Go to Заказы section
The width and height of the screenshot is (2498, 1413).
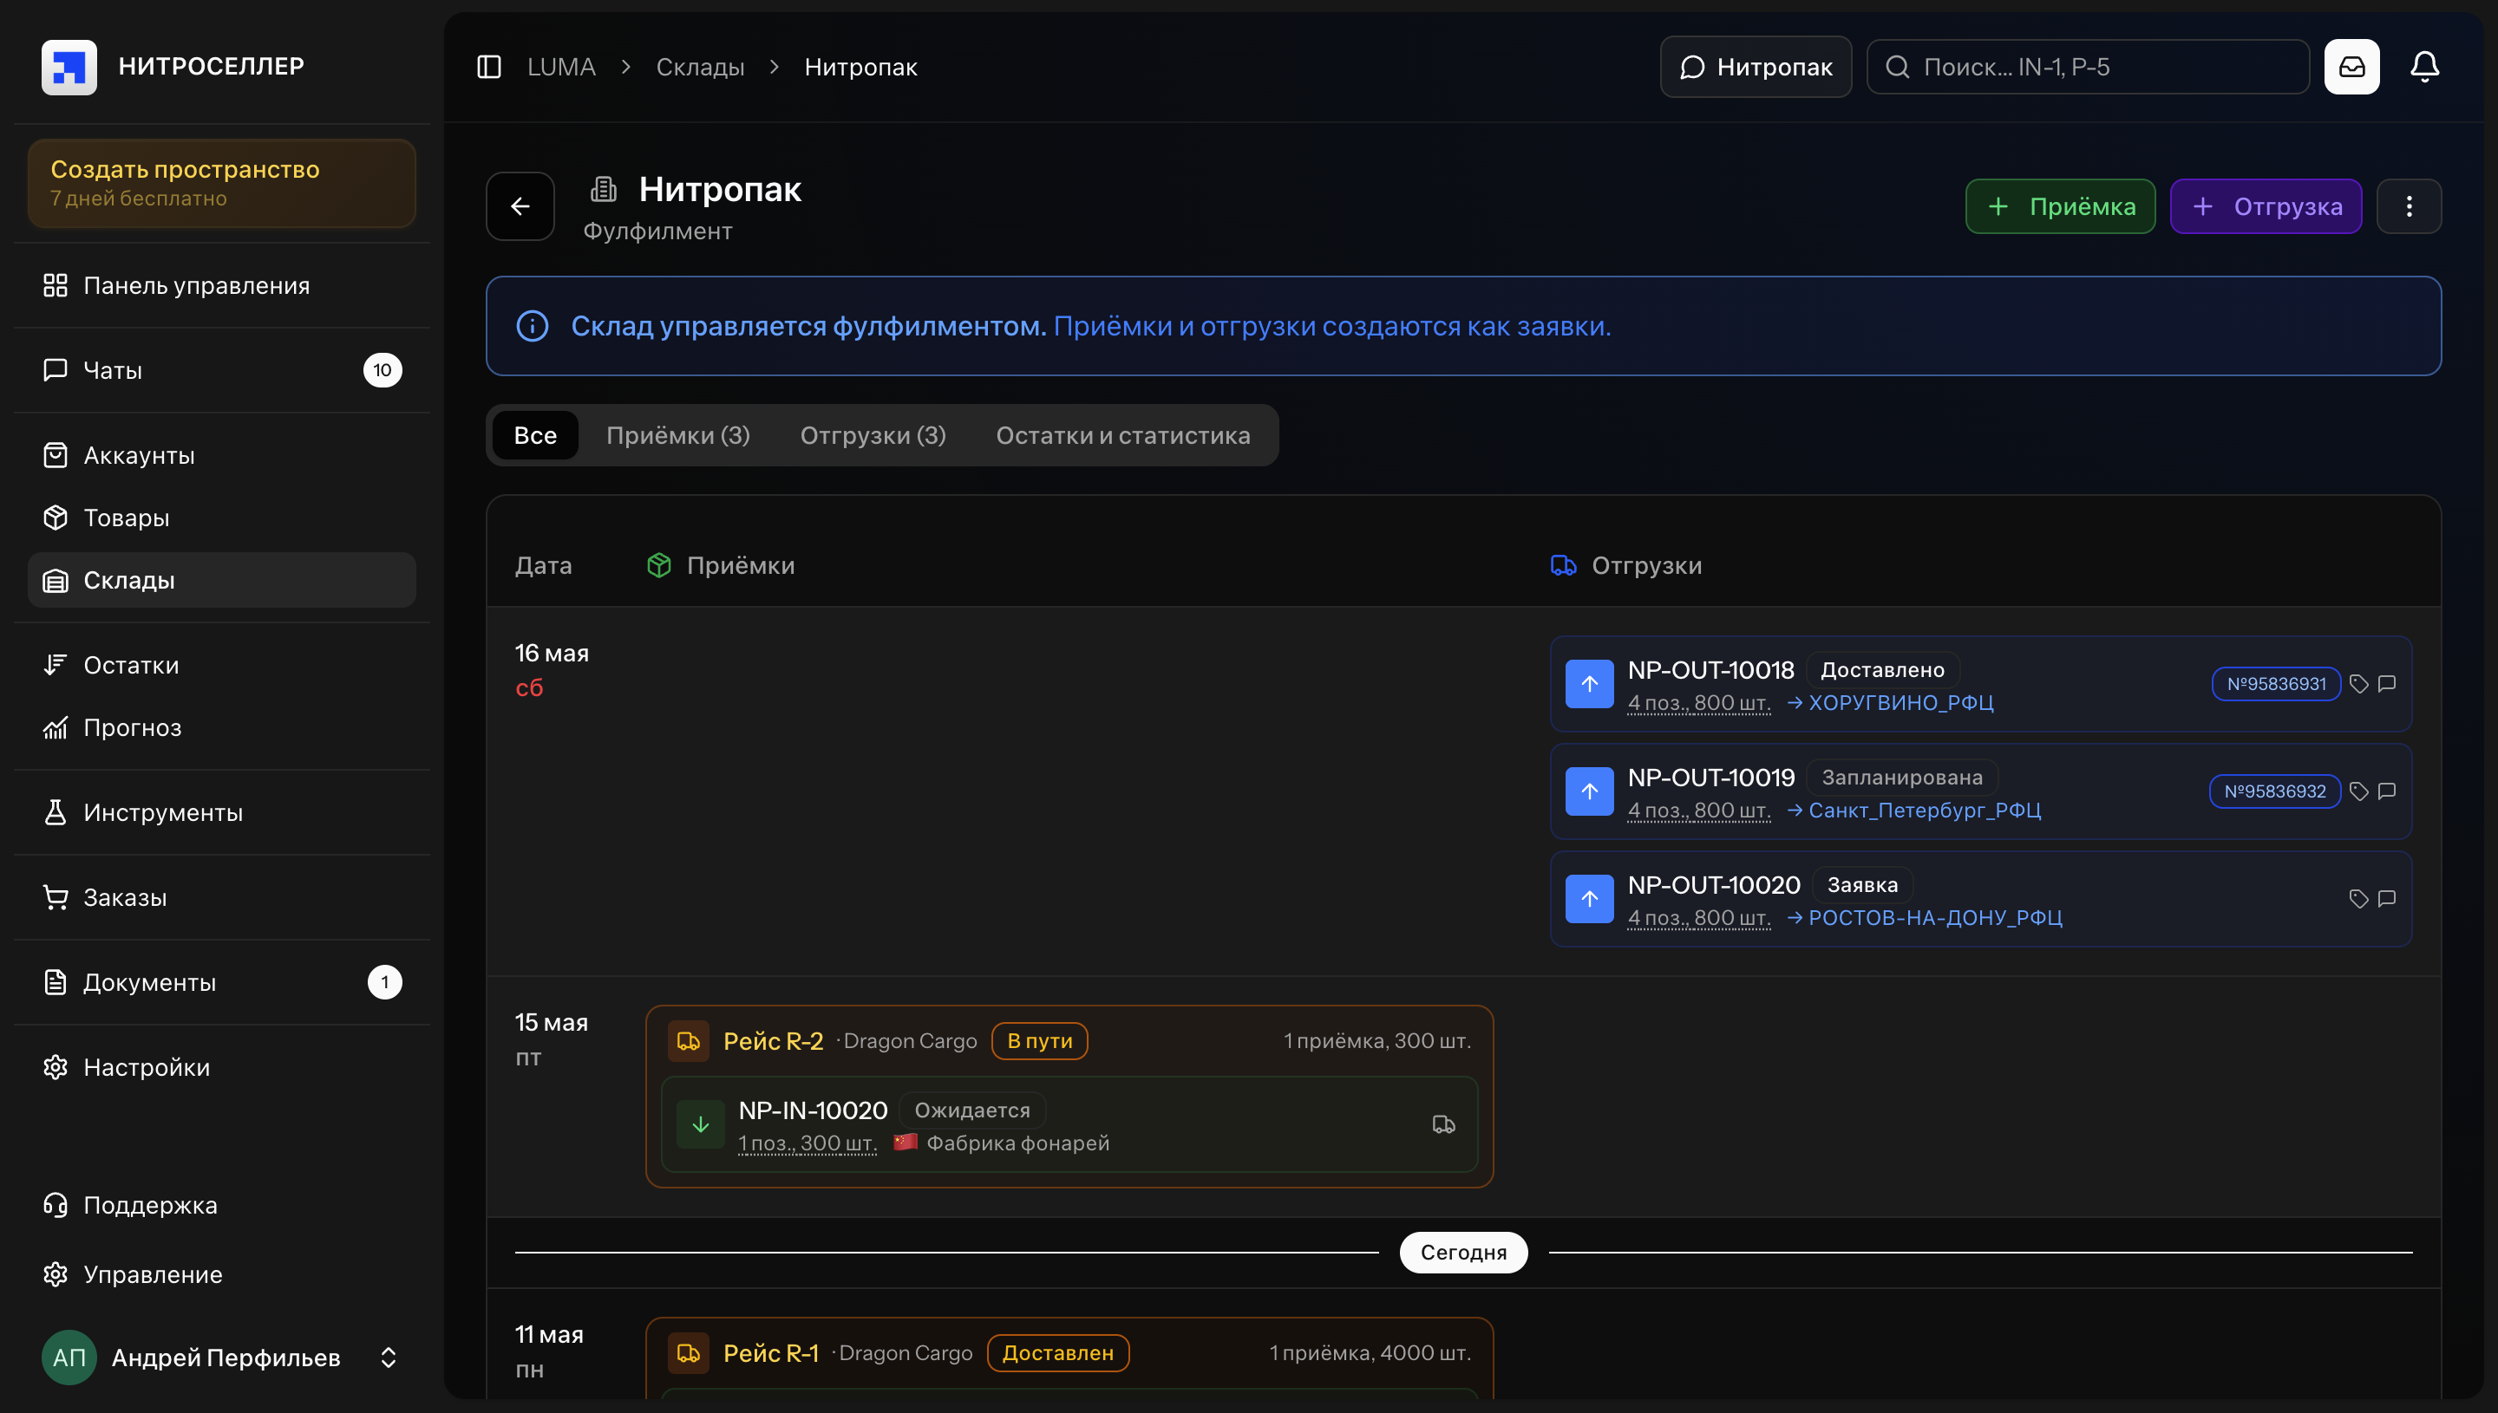(x=222, y=898)
